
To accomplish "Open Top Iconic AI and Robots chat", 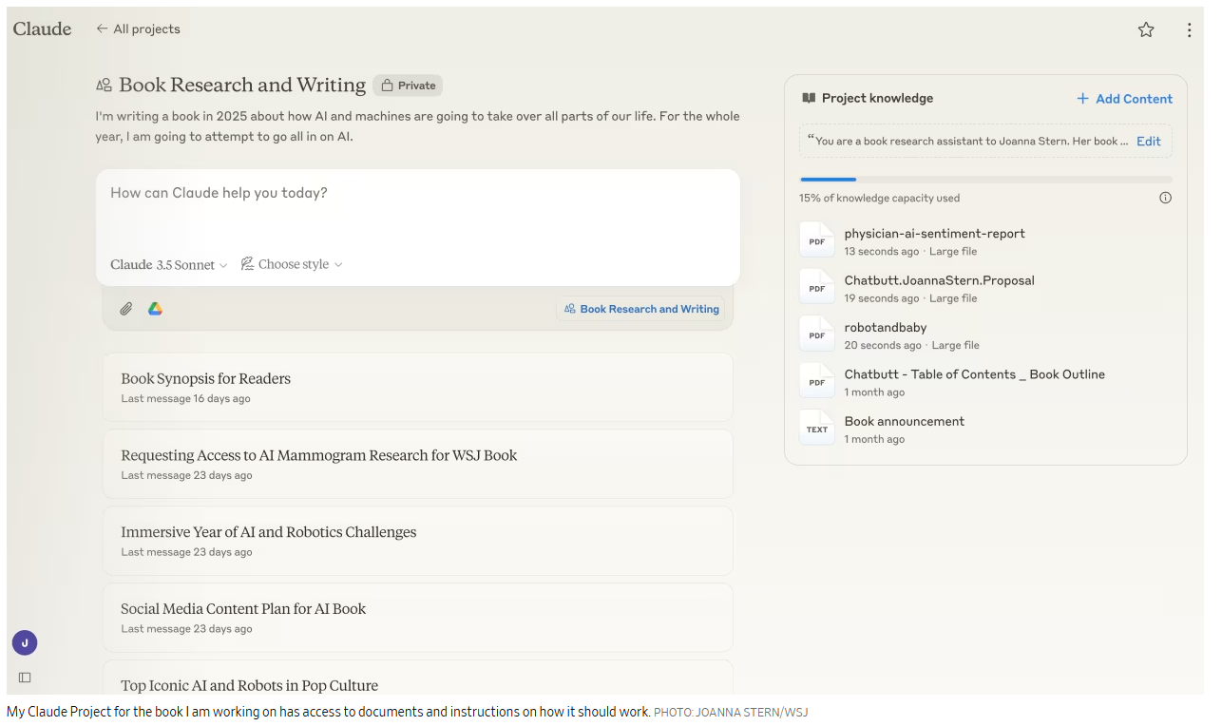I will [x=417, y=678].
